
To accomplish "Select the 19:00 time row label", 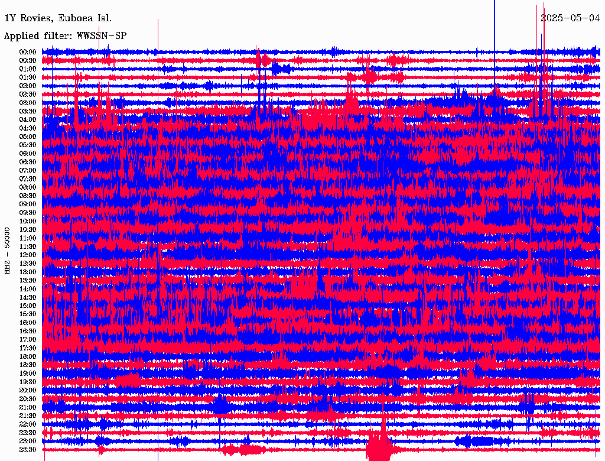I will 28,374.
